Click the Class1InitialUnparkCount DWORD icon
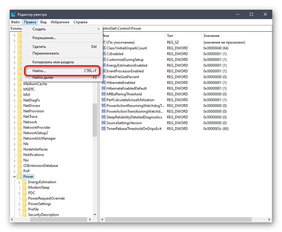This screenshot has height=232, width=282. pos(104,48)
